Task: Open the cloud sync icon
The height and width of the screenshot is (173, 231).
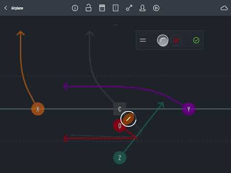Action: click(224, 8)
